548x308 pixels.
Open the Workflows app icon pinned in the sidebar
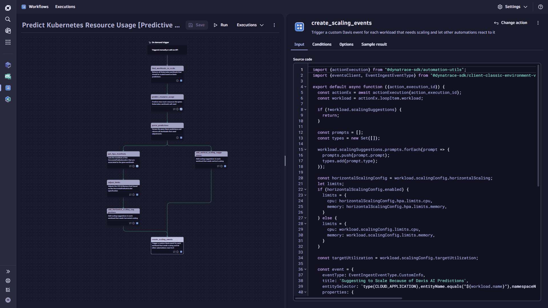click(x=8, y=88)
